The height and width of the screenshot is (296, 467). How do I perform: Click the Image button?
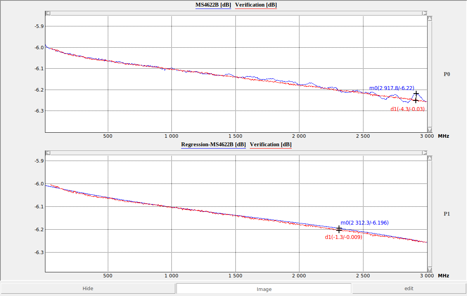point(264,289)
